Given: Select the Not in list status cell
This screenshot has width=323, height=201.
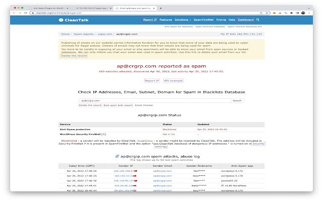Looking at the screenshot, I should point(169,134).
